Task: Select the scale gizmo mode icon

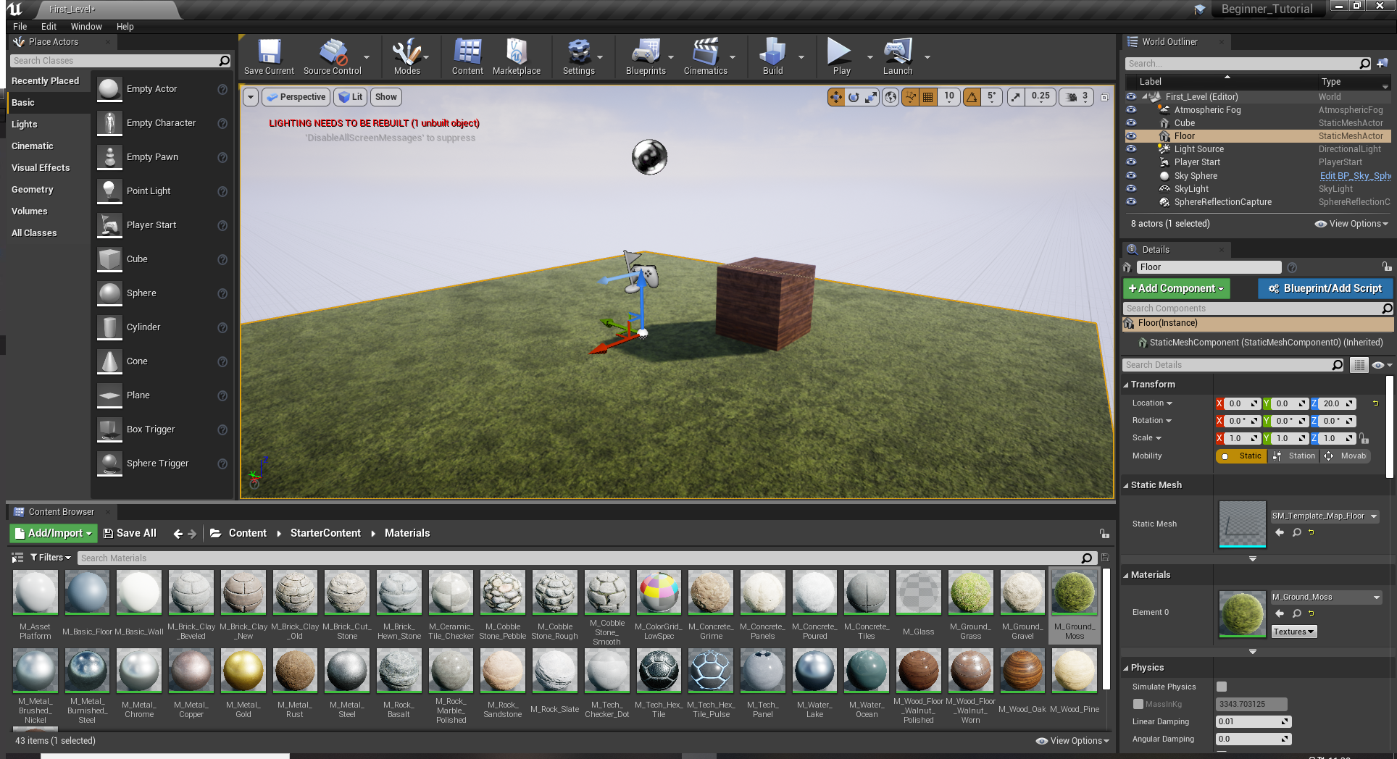Action: point(871,97)
